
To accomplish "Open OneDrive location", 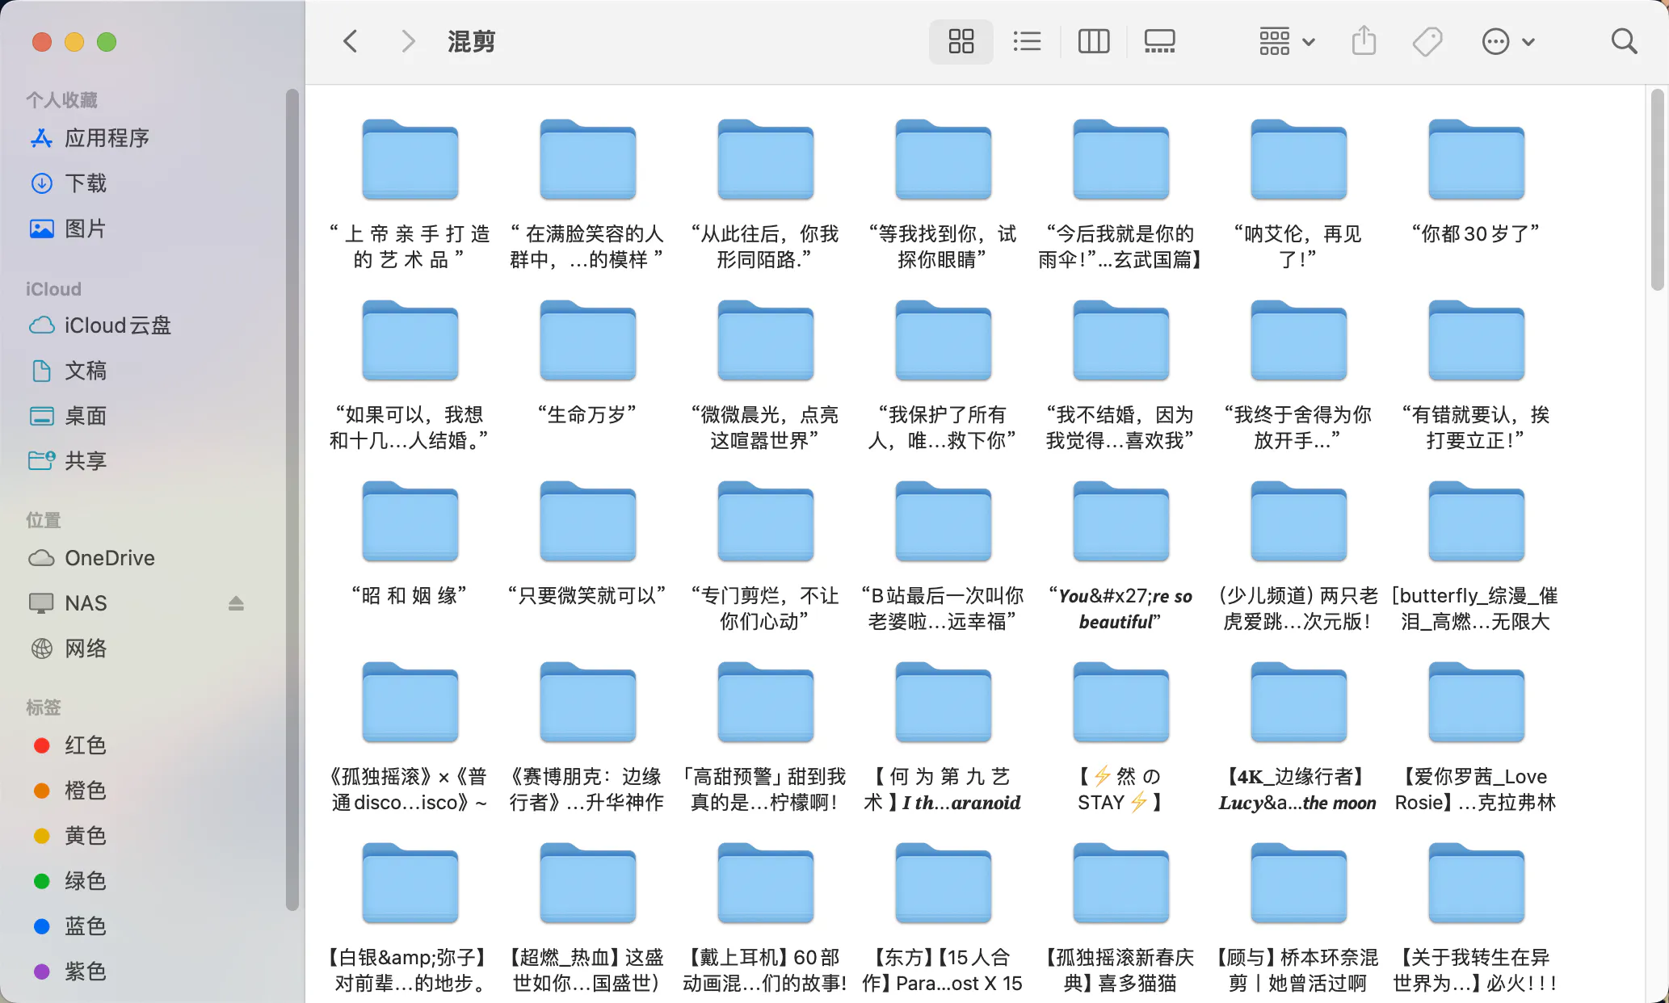I will [109, 558].
